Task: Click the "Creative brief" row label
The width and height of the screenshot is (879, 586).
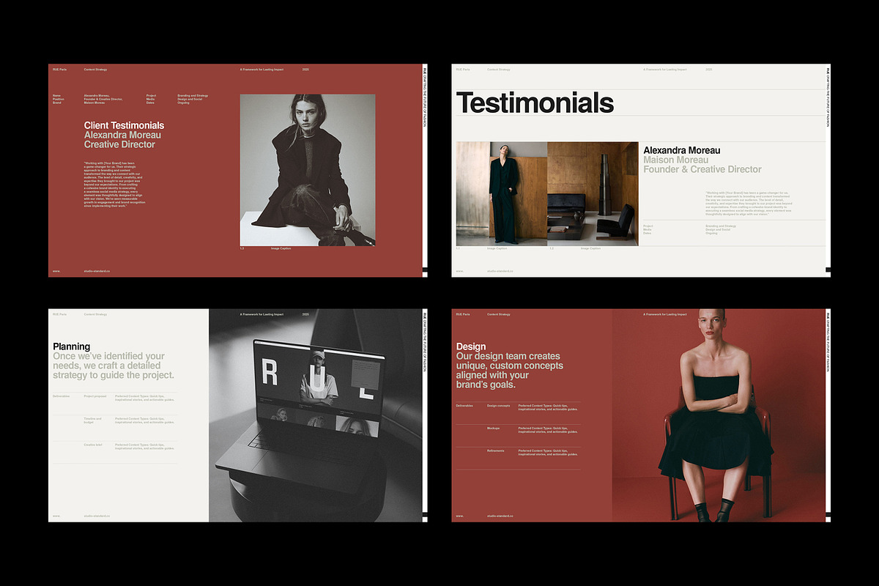Action: pyautogui.click(x=93, y=445)
